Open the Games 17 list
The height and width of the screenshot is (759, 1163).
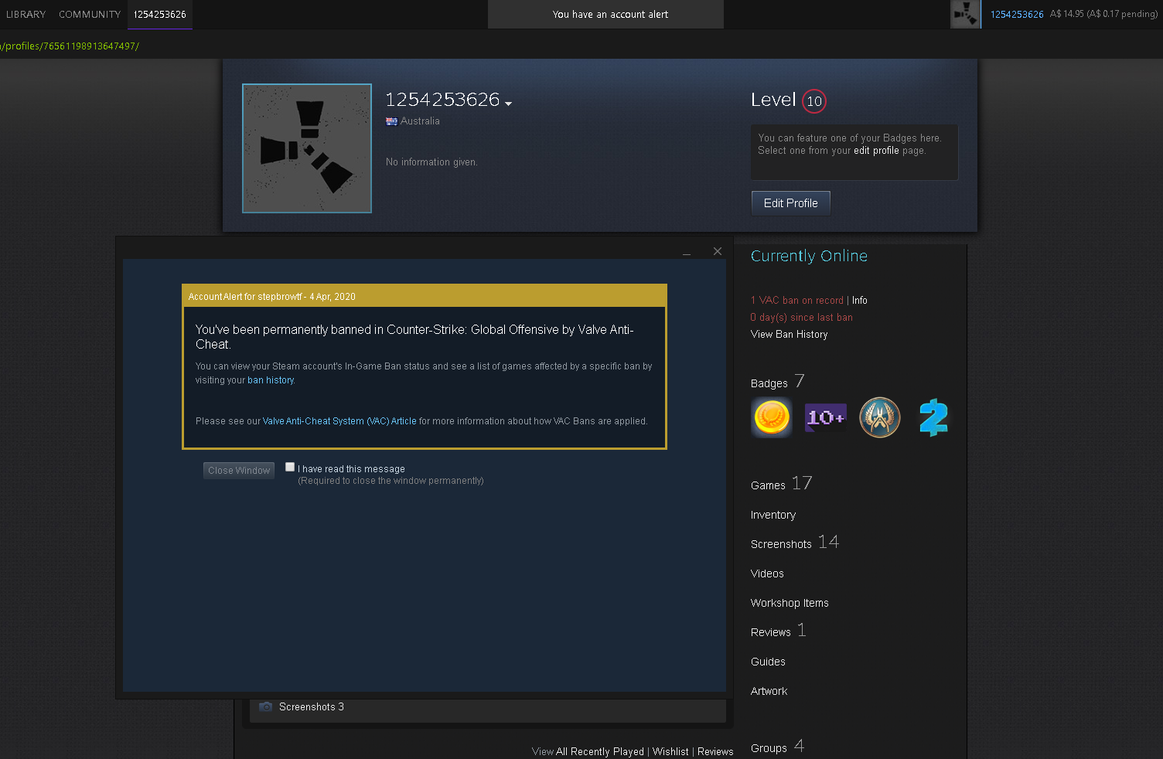point(782,484)
